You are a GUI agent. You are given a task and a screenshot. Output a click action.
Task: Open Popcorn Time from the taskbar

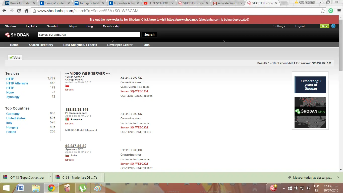pos(67,188)
